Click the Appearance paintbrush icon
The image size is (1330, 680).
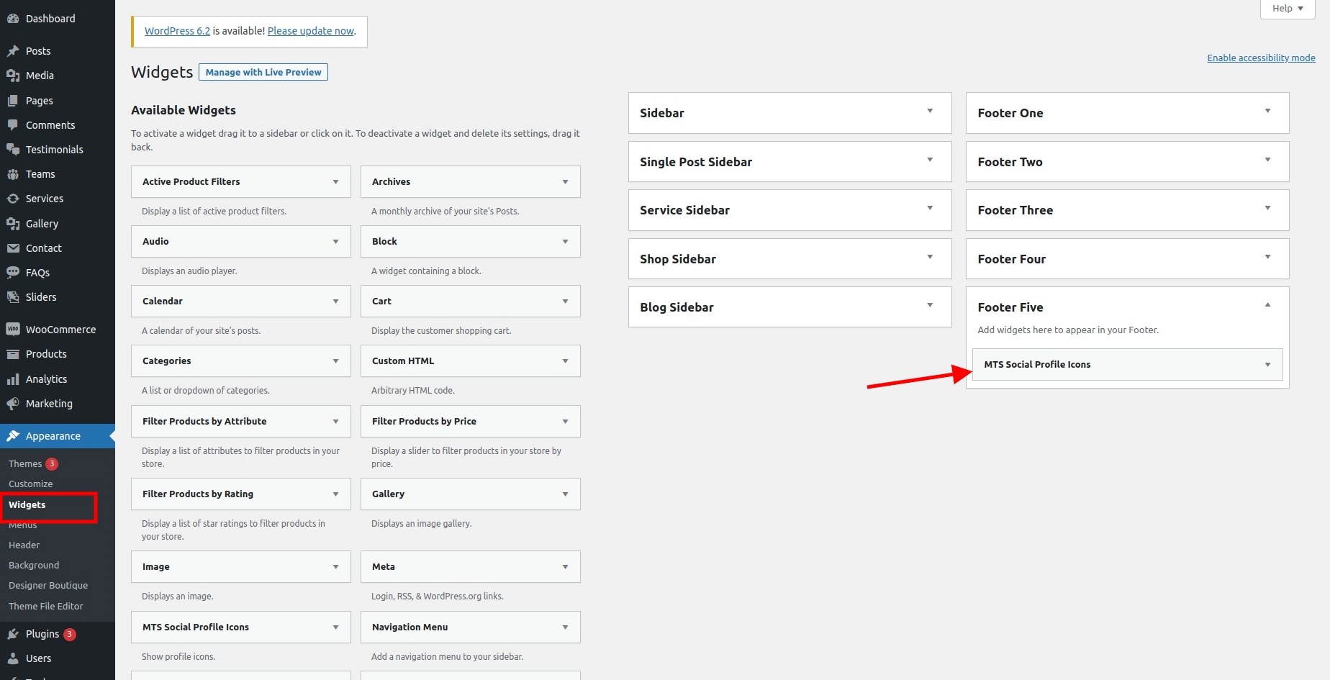[x=13, y=436]
